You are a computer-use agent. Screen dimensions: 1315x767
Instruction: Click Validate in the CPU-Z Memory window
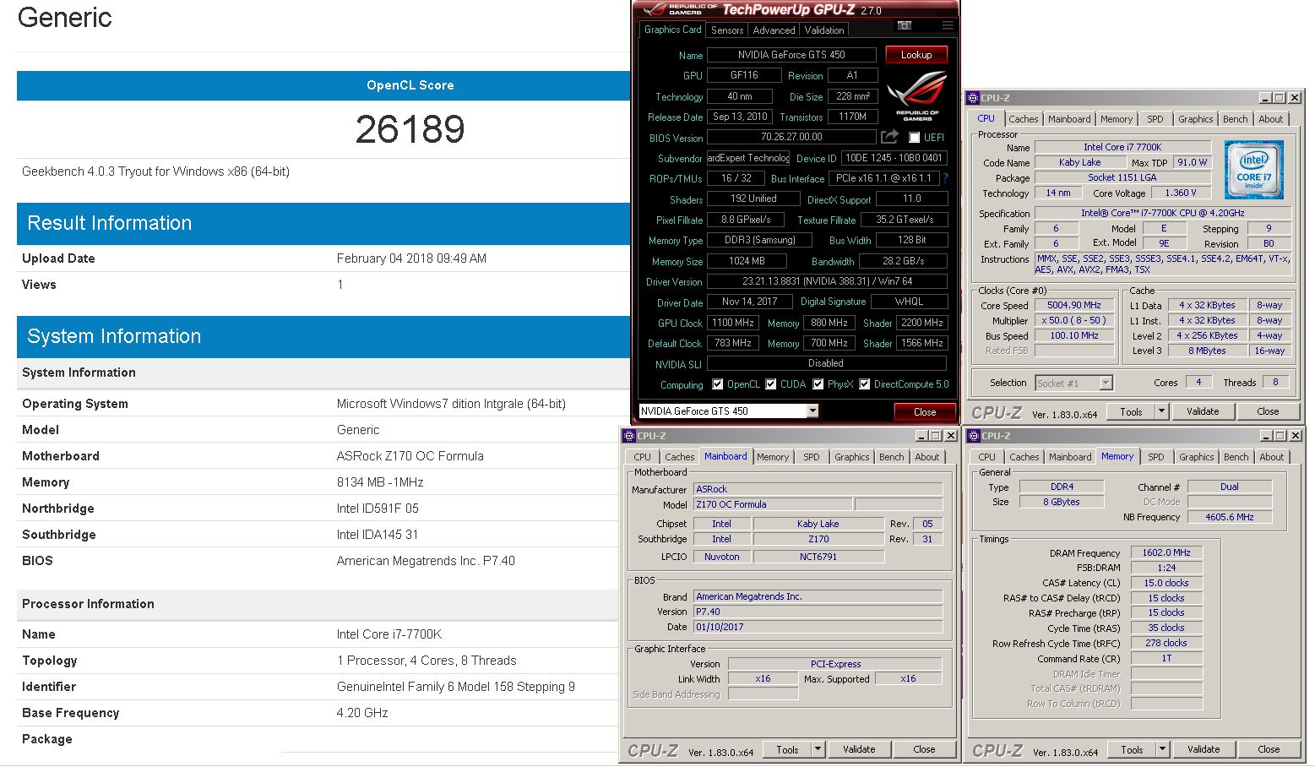(x=1204, y=749)
